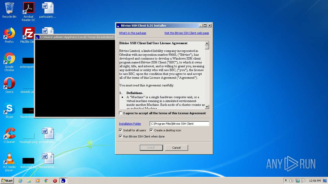Screen dimensions: 328x184
Task: Open the 'particularly...' Word document icon
Action: click(48, 10)
